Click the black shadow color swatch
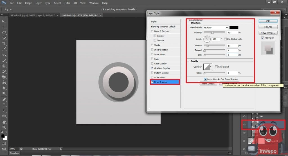288x156 pixels. tap(234, 27)
